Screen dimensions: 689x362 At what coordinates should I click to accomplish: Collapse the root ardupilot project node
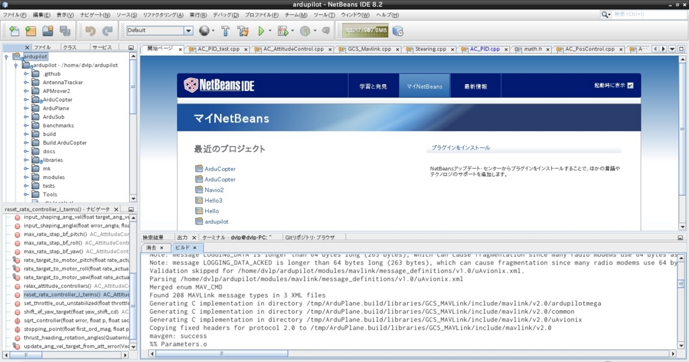[x=6, y=57]
